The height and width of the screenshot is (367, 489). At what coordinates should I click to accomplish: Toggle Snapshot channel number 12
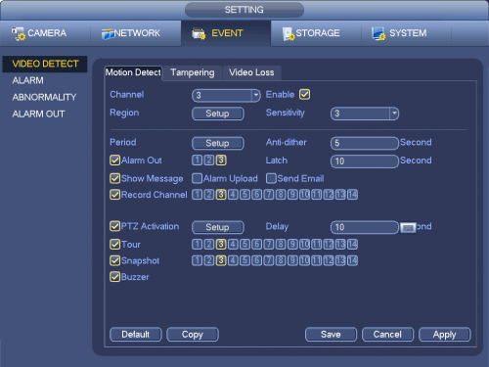tap(329, 260)
